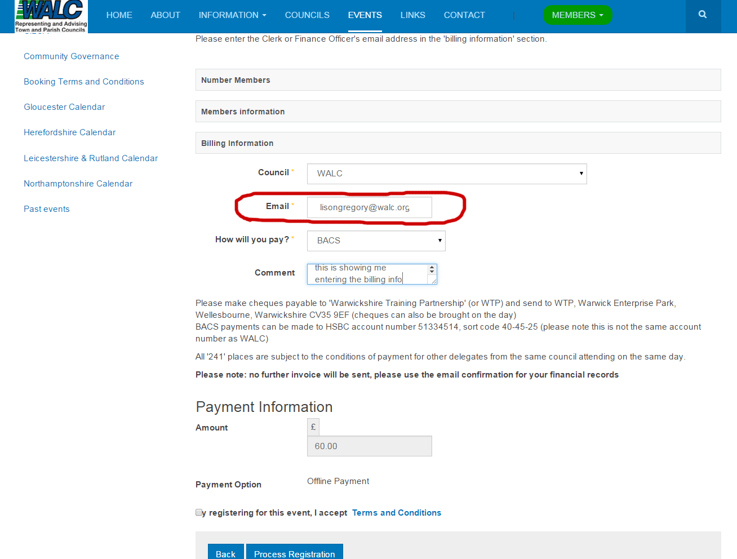Open the How will you pay dropdown
737x559 pixels.
coord(376,241)
